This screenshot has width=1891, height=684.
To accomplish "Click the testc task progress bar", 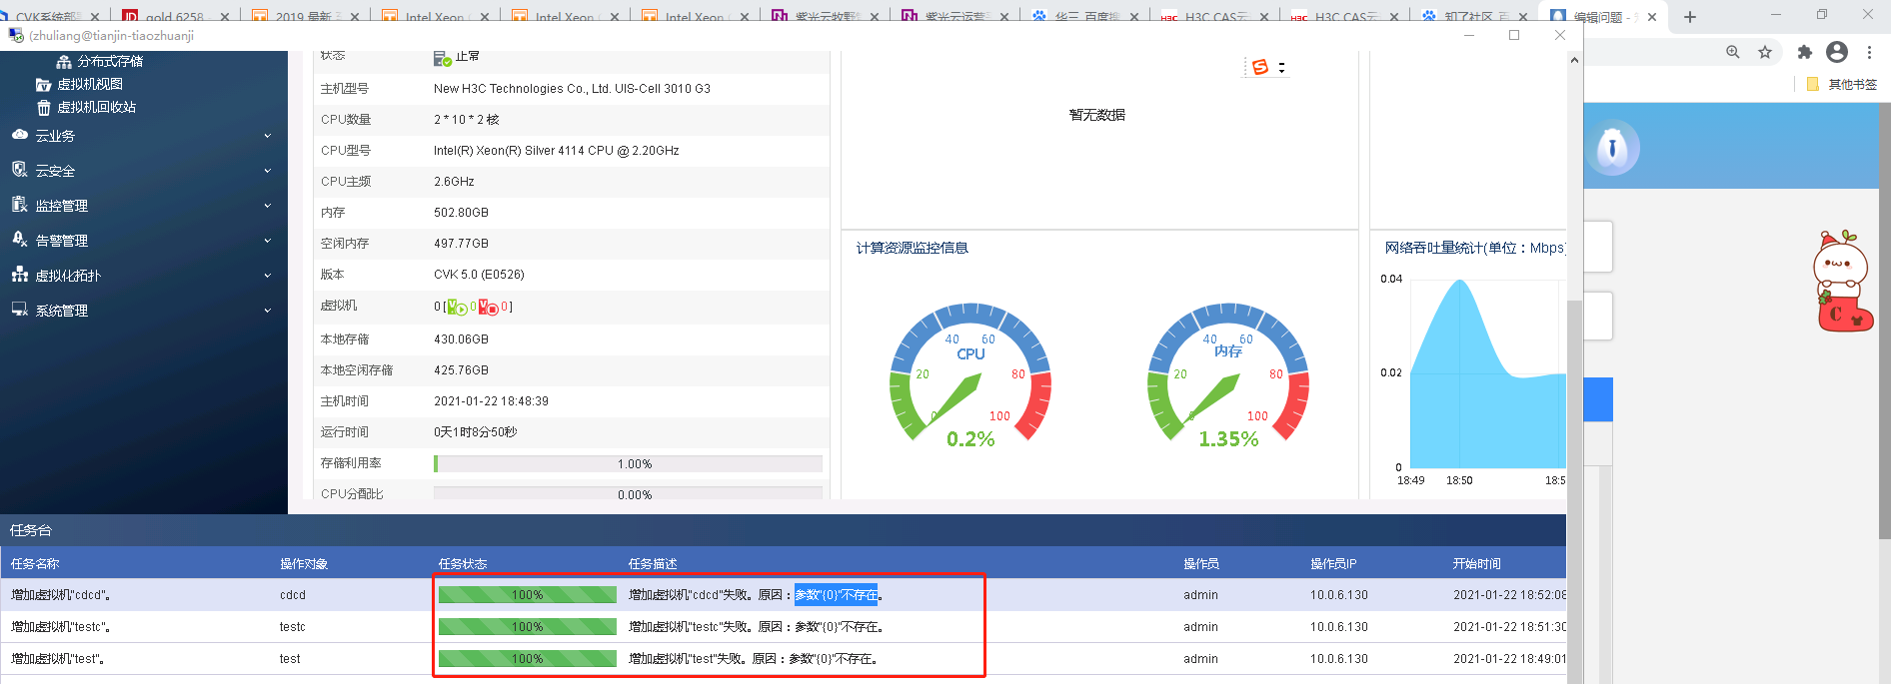I will [x=528, y=627].
